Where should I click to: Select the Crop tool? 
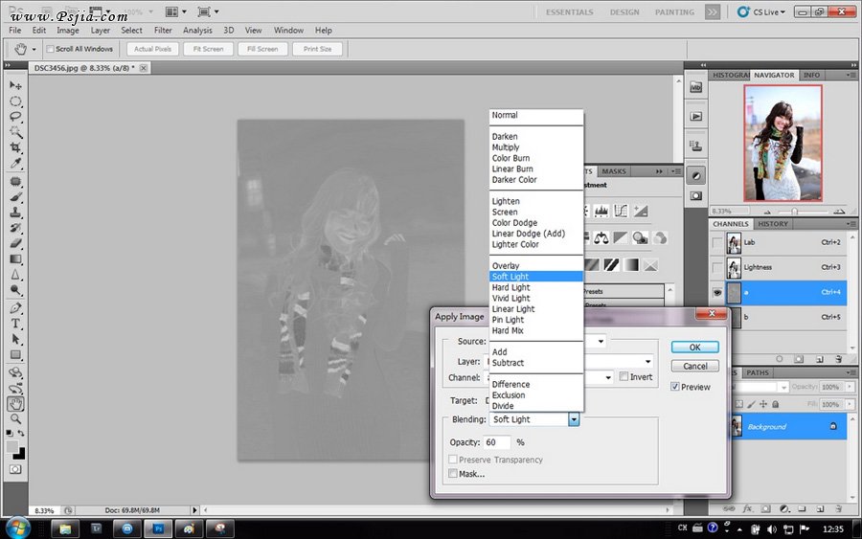click(x=16, y=147)
